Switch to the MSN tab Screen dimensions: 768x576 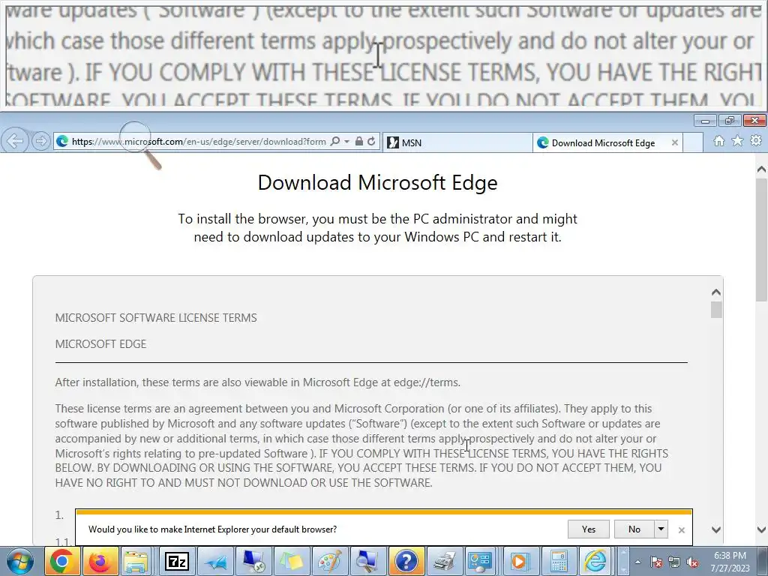point(457,142)
